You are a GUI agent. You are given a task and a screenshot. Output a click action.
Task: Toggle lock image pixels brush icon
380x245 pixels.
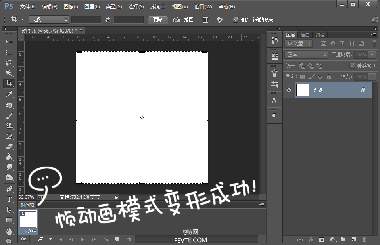(x=311, y=77)
